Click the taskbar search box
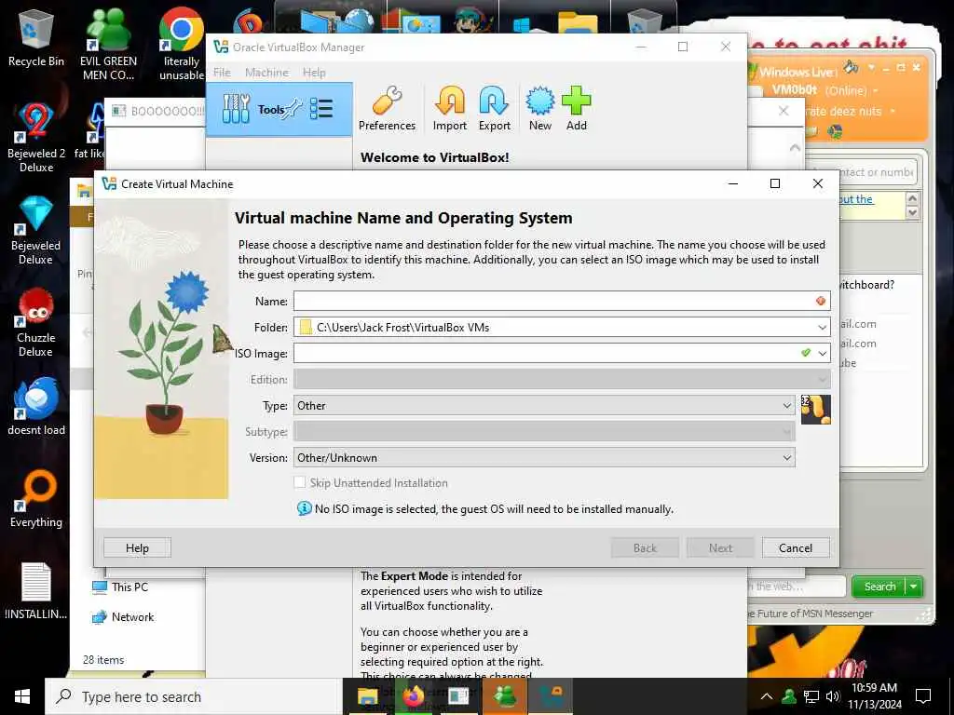This screenshot has height=715, width=954. pos(194,696)
